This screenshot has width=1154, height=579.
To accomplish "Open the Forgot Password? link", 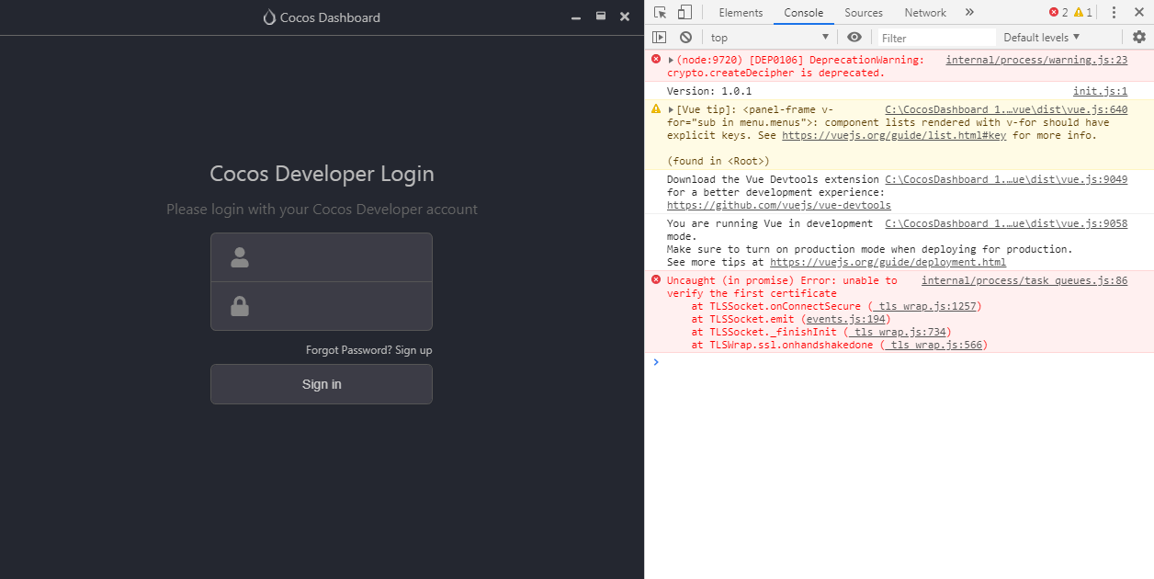I will click(x=349, y=350).
